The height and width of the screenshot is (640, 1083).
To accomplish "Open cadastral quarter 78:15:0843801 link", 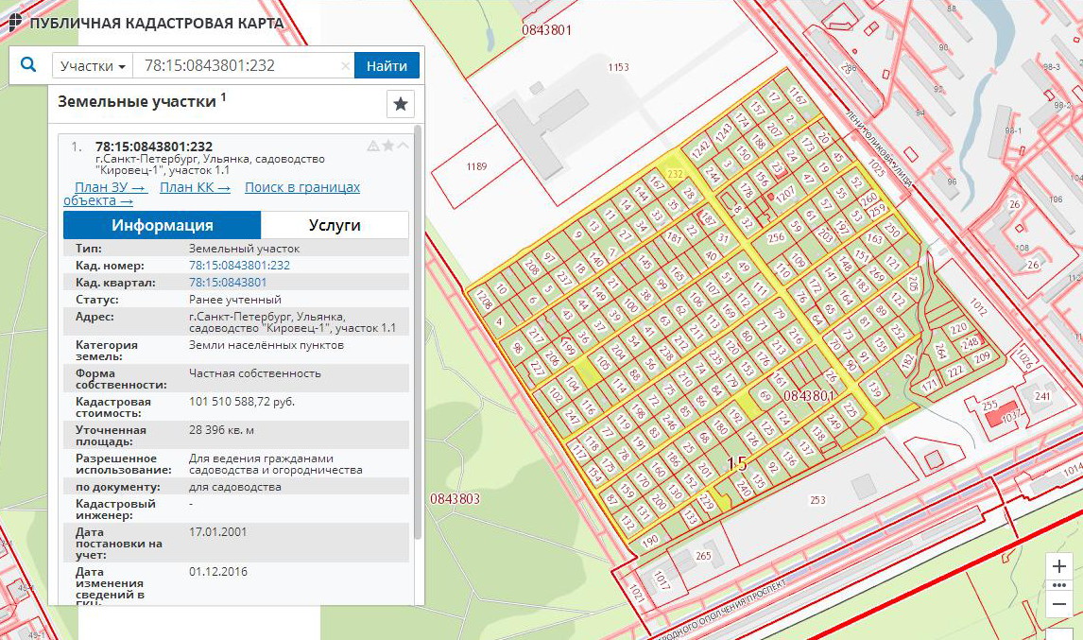I will click(x=228, y=283).
